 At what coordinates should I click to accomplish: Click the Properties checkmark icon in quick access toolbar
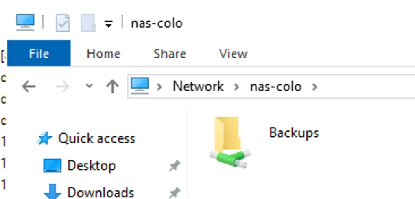(63, 23)
